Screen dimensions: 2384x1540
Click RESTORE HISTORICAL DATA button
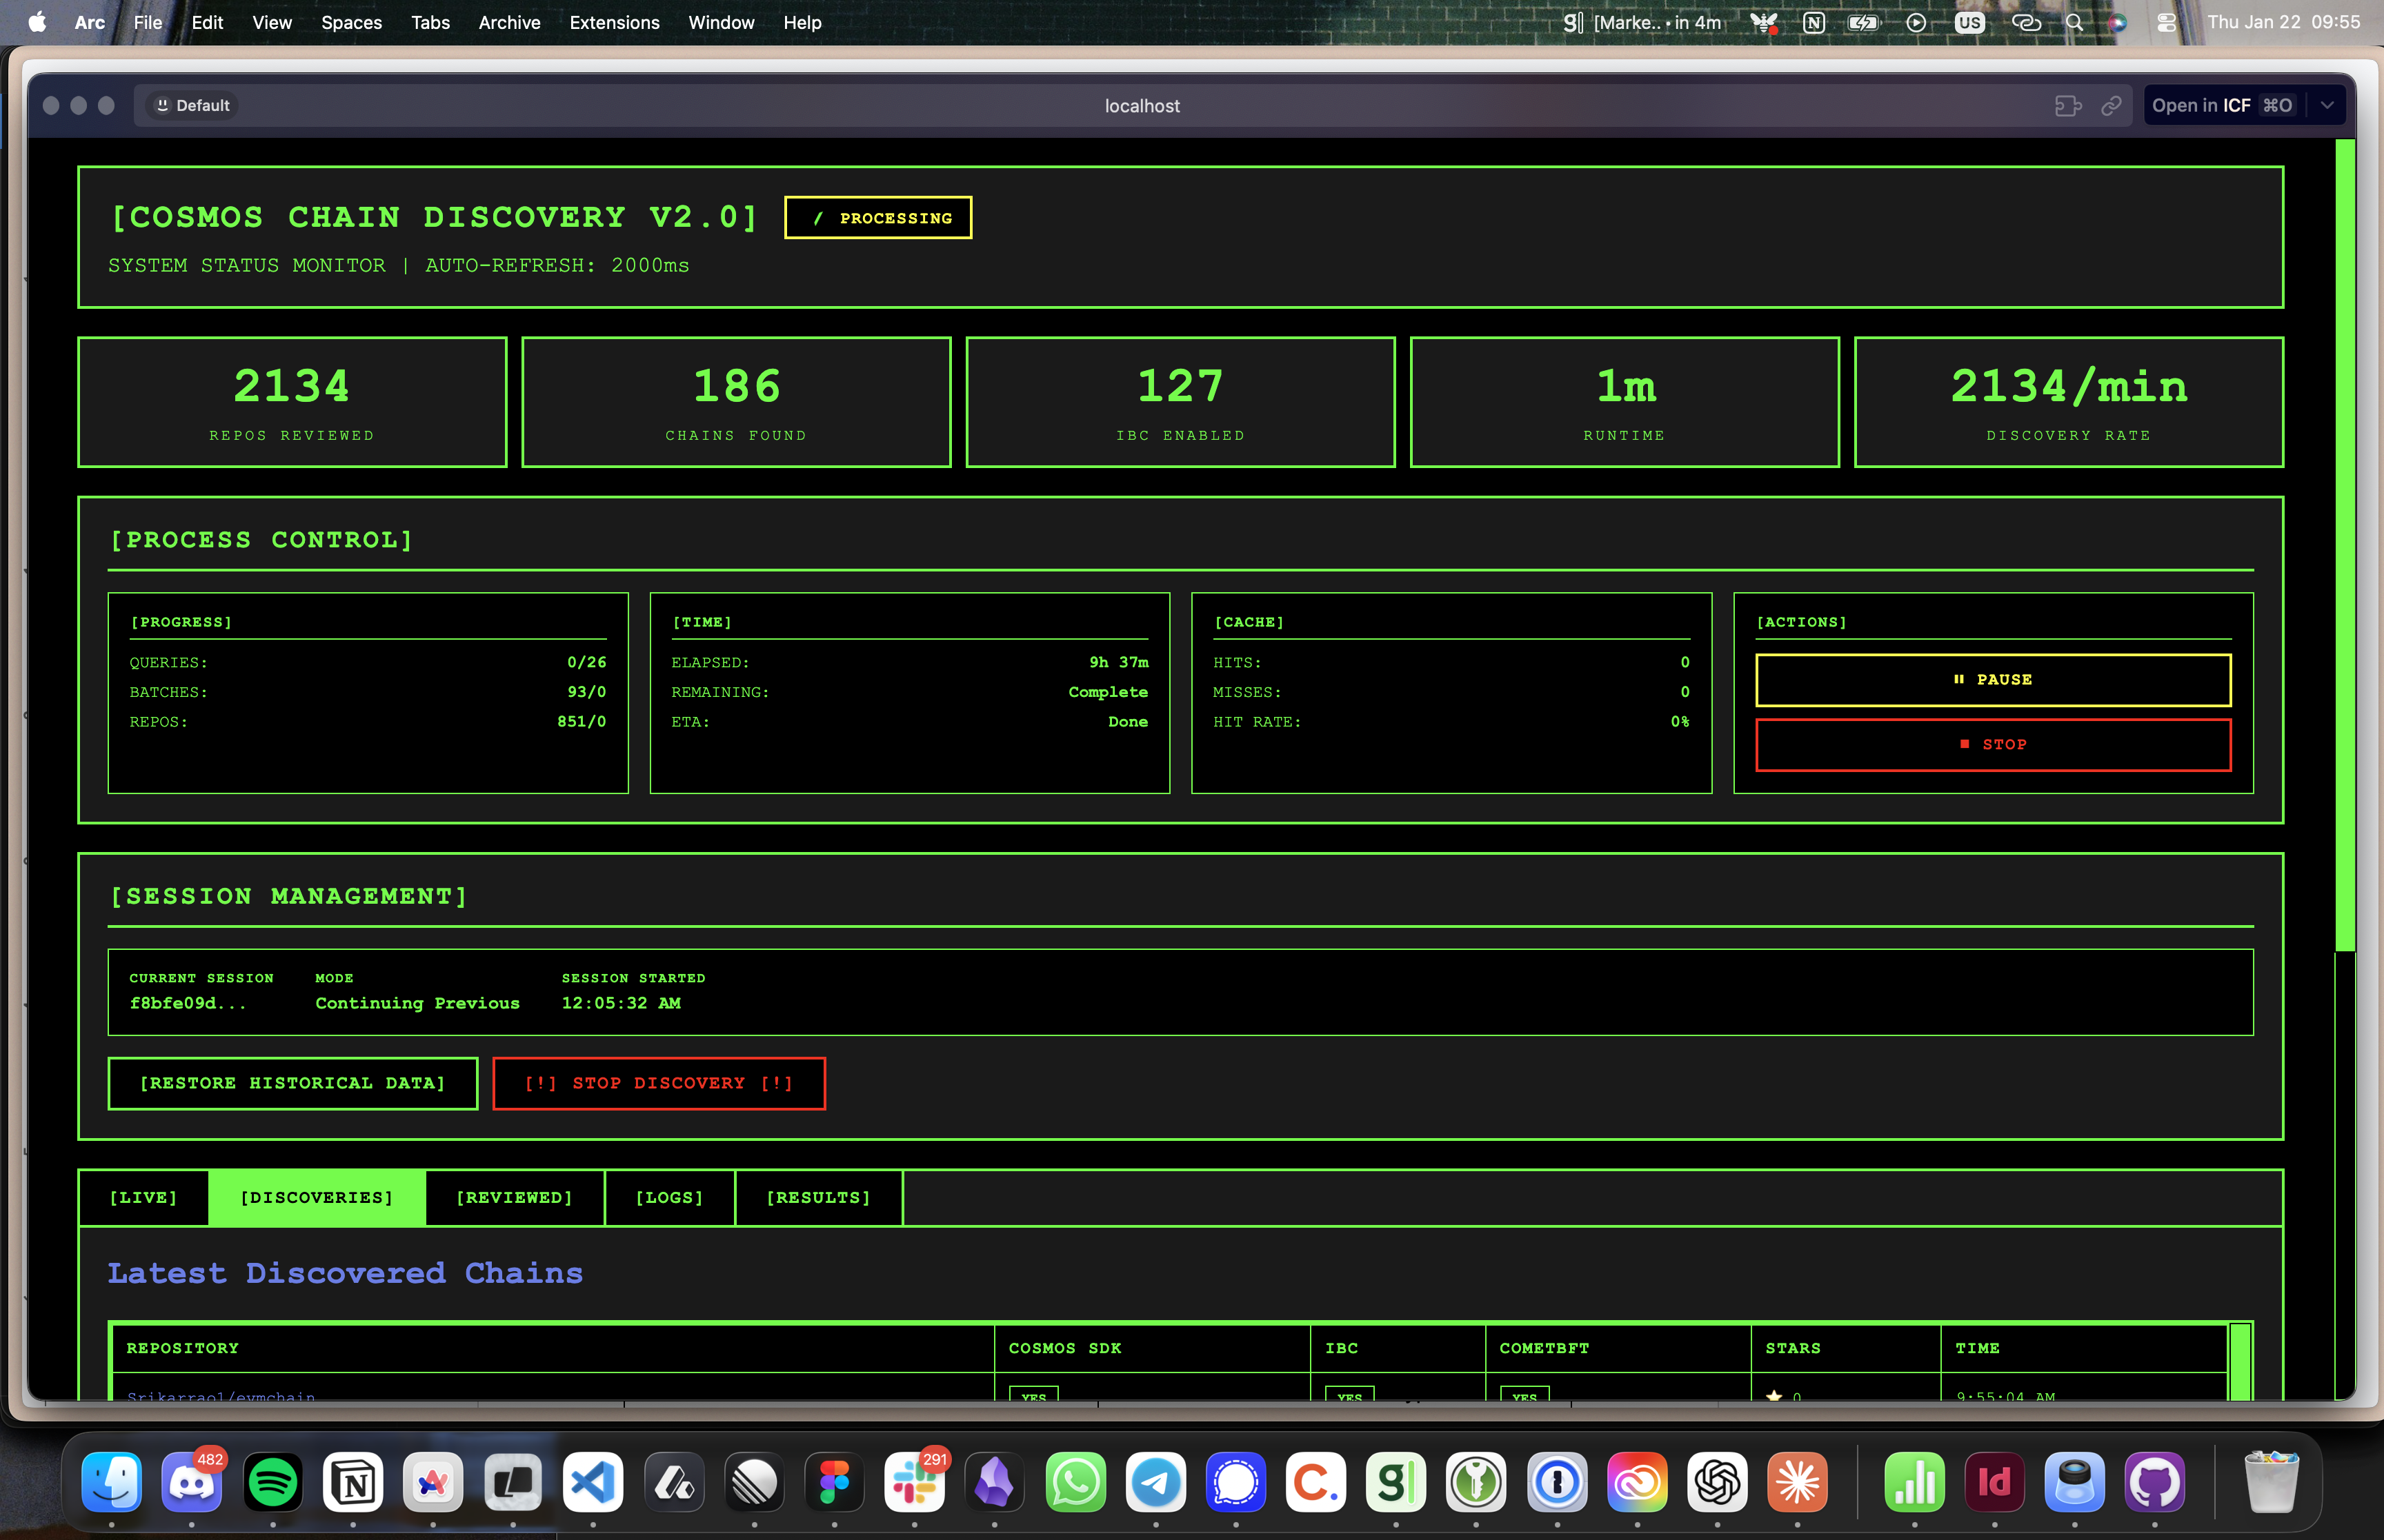click(x=292, y=1083)
